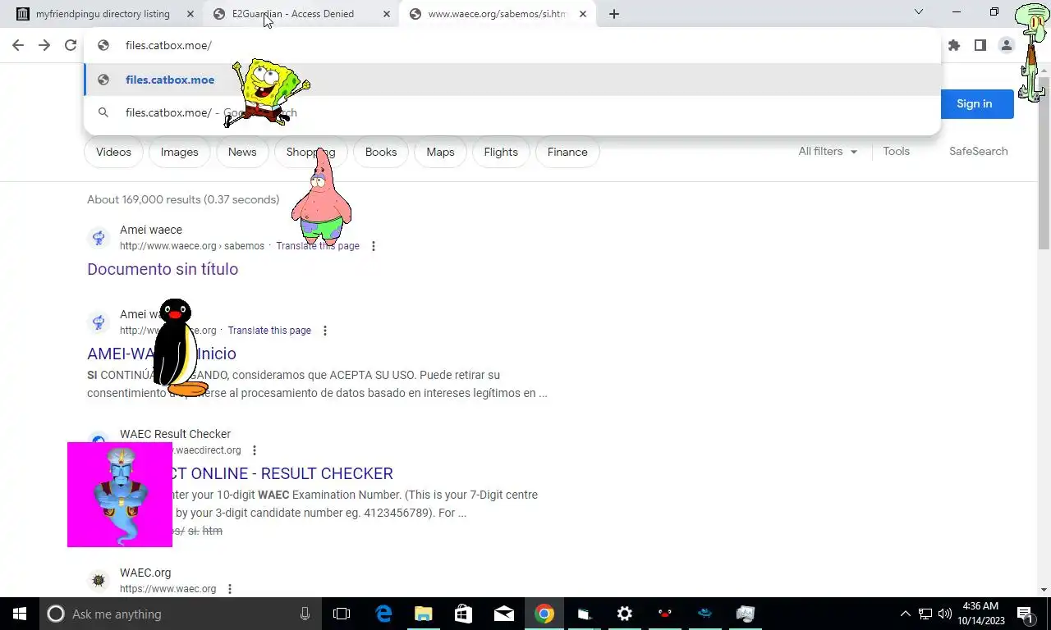Open the Action Center notifications icon
This screenshot has width=1051, height=630.
coord(1026,614)
